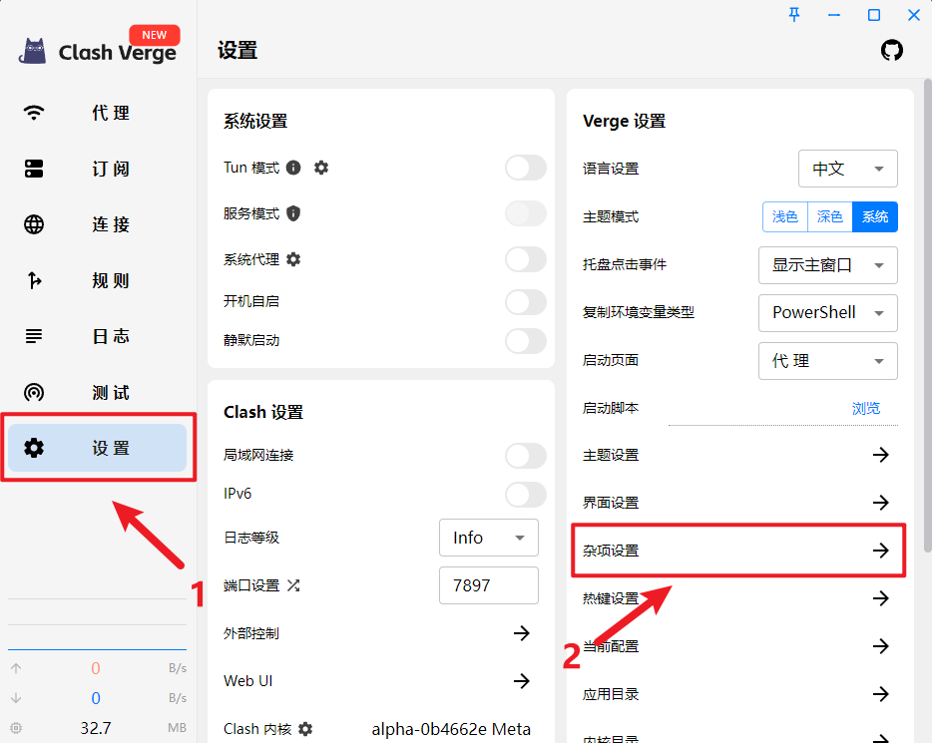The image size is (932, 743).
Task: Open 复制环境变量类型 PowerShell dropdown
Action: (x=828, y=313)
